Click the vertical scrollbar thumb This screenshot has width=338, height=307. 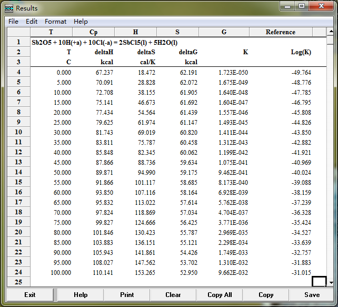click(330, 41)
